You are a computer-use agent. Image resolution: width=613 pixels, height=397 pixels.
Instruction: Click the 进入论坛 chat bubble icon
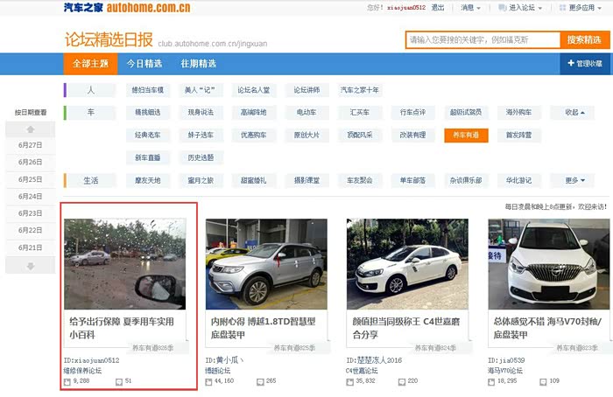coord(503,8)
